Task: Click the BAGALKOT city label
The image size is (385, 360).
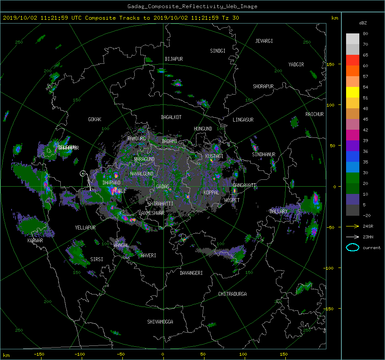Action: click(x=171, y=117)
